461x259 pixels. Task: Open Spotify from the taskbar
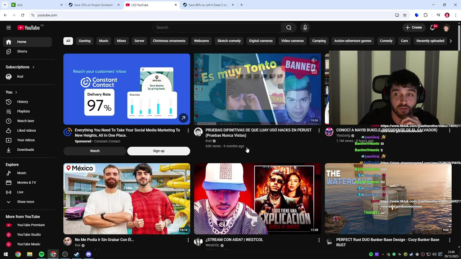41,254
